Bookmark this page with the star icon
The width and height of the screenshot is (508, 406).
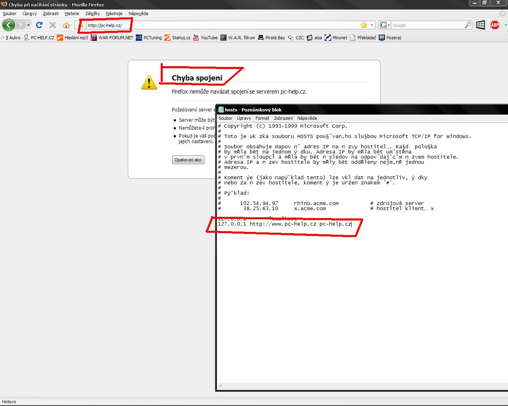pyautogui.click(x=364, y=25)
